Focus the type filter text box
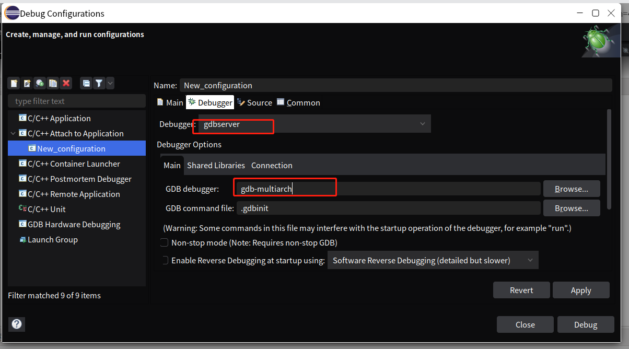Screen dimensions: 629x349 77,101
